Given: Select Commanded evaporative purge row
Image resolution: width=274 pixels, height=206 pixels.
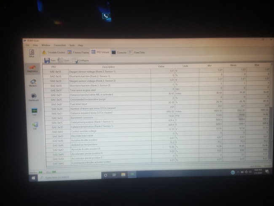Looking at the screenshot, I should point(157,98).
